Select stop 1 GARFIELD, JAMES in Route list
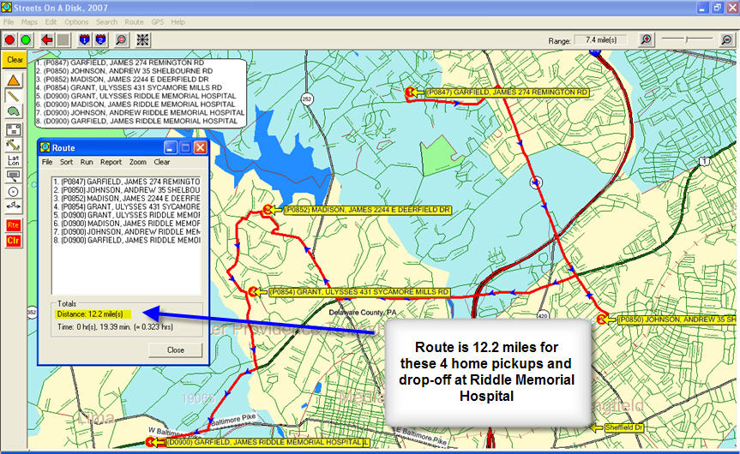740x454 pixels. tap(127, 182)
